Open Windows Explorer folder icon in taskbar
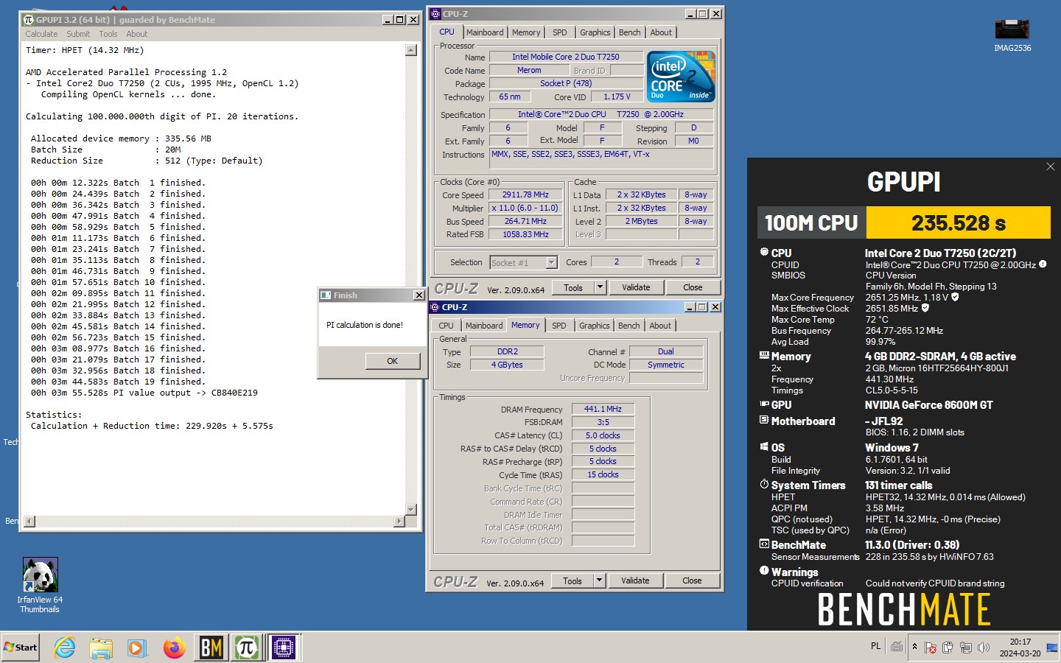1061x663 pixels. pyautogui.click(x=101, y=648)
